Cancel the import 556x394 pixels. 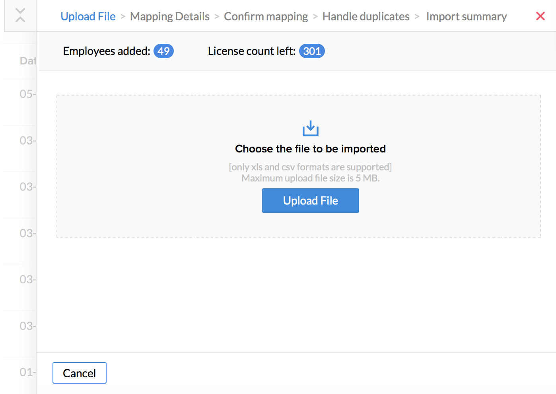pos(80,373)
